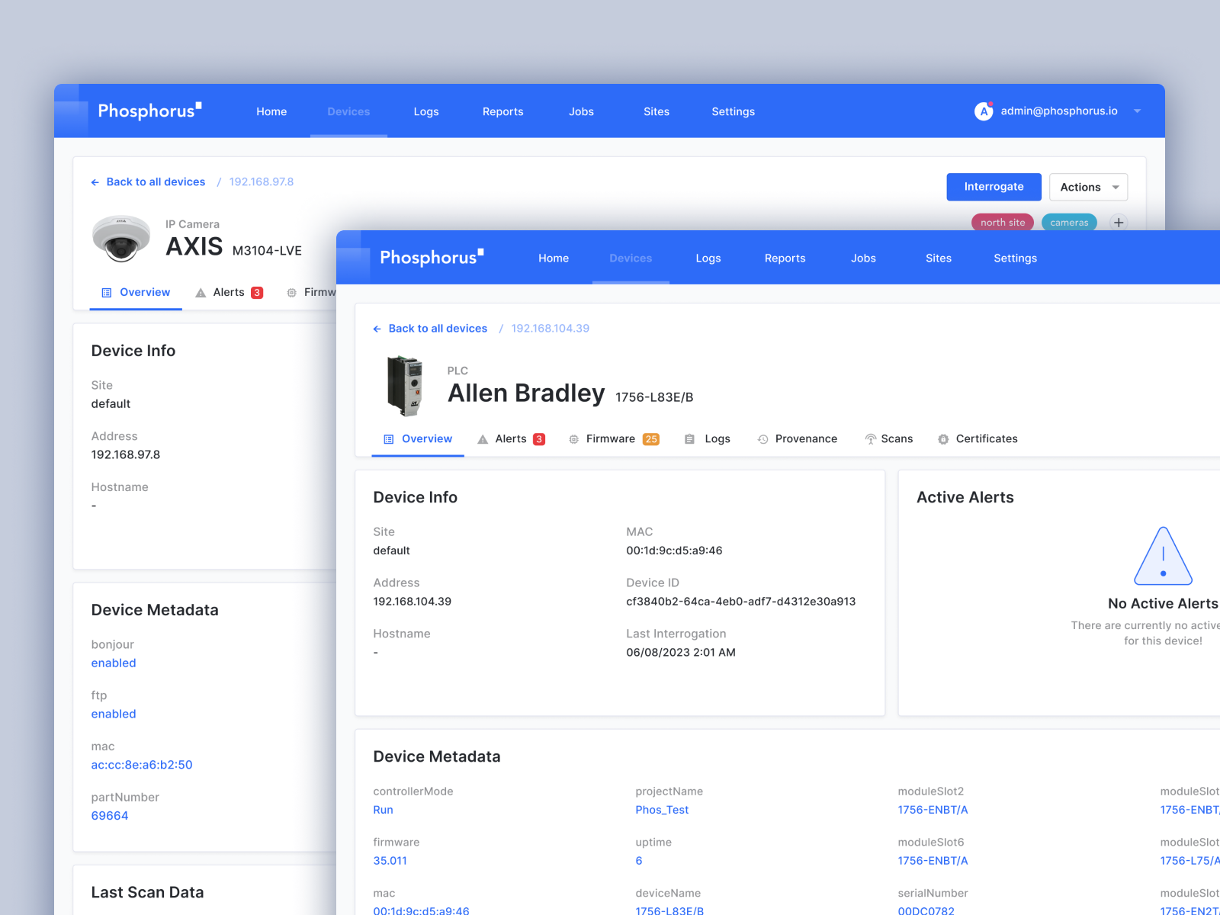1220x915 pixels.
Task: Expand the Actions dropdown
Action: (1088, 188)
